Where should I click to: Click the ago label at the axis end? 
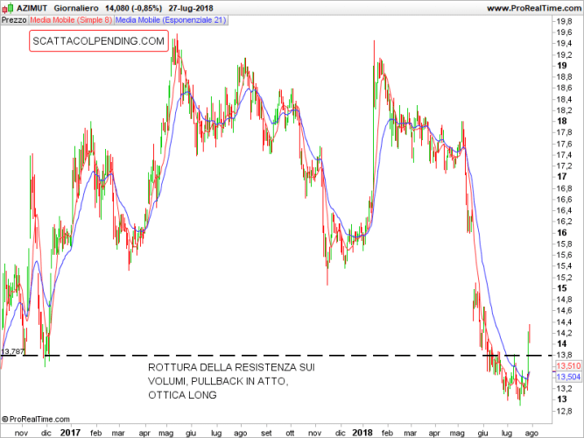tap(531, 433)
